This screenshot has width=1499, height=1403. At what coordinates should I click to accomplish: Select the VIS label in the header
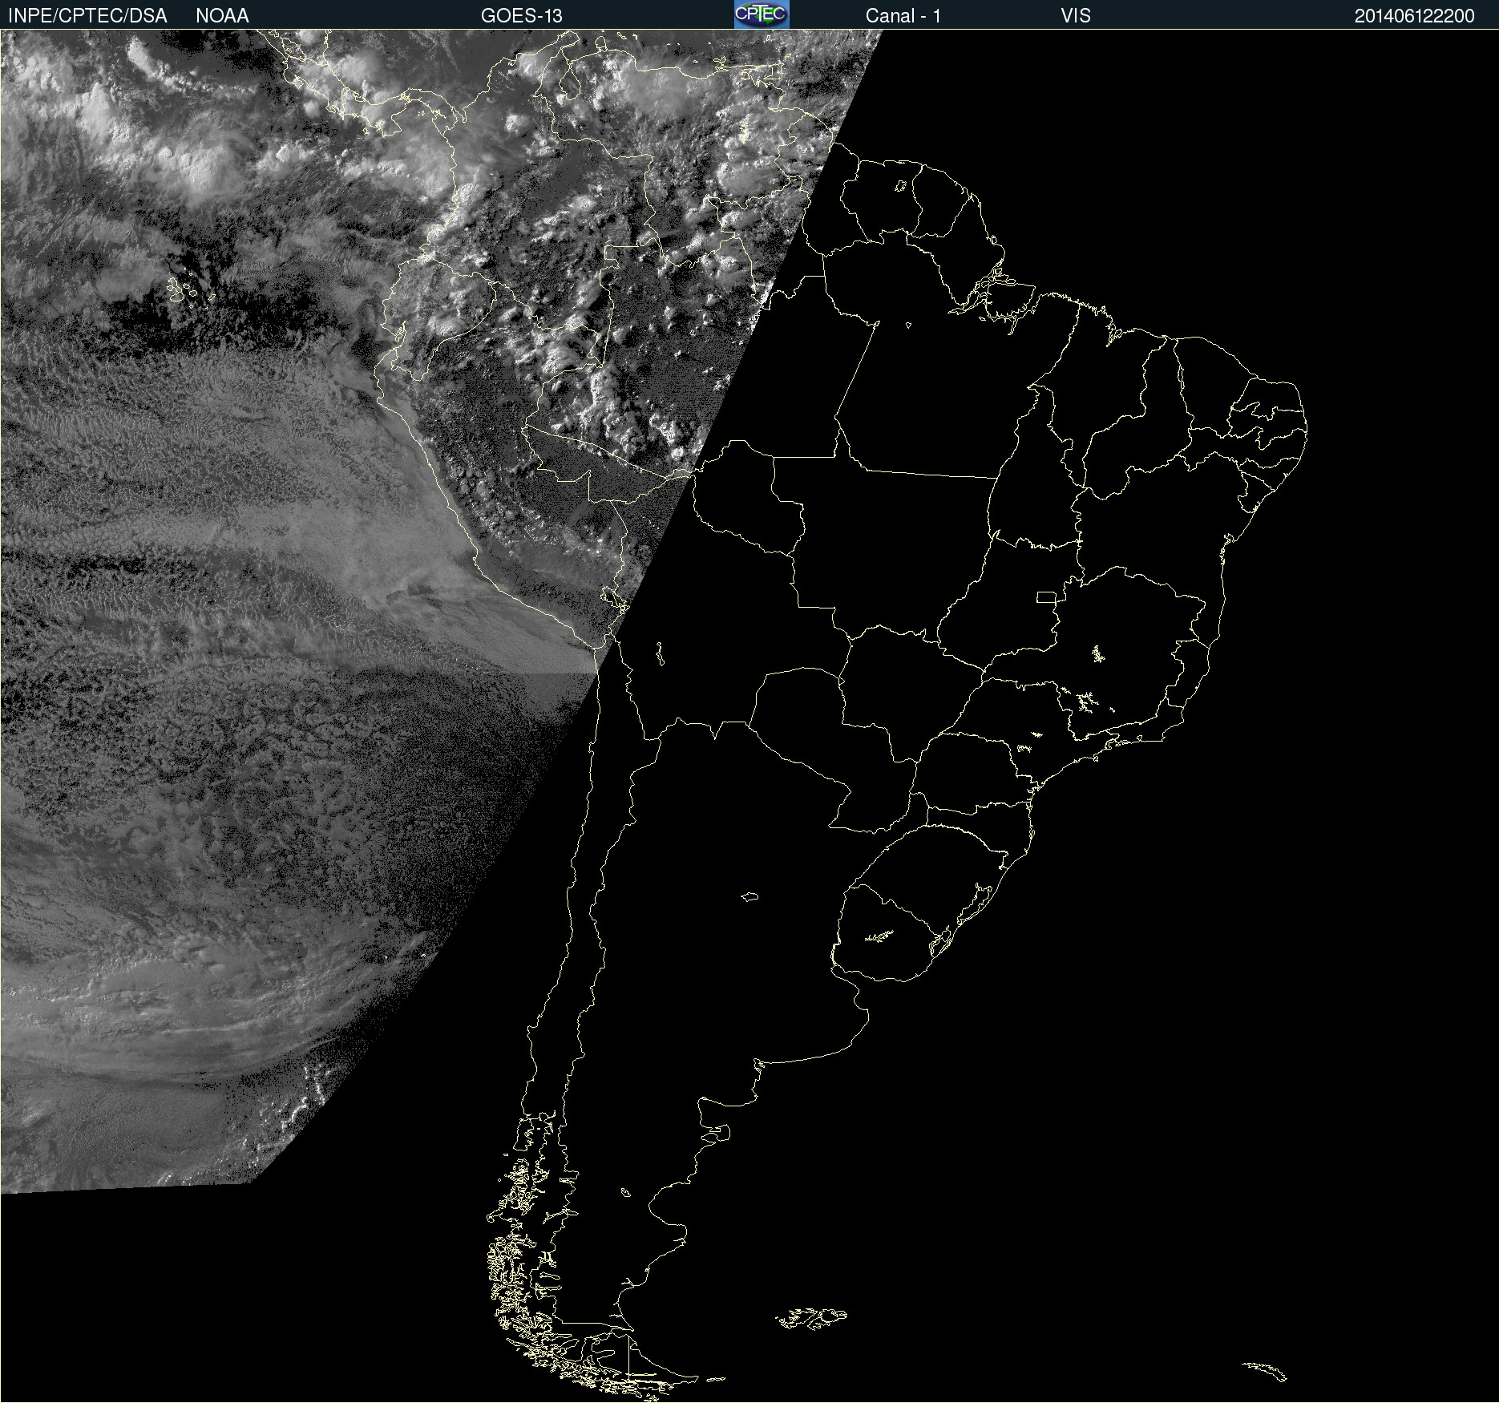pos(1076,16)
